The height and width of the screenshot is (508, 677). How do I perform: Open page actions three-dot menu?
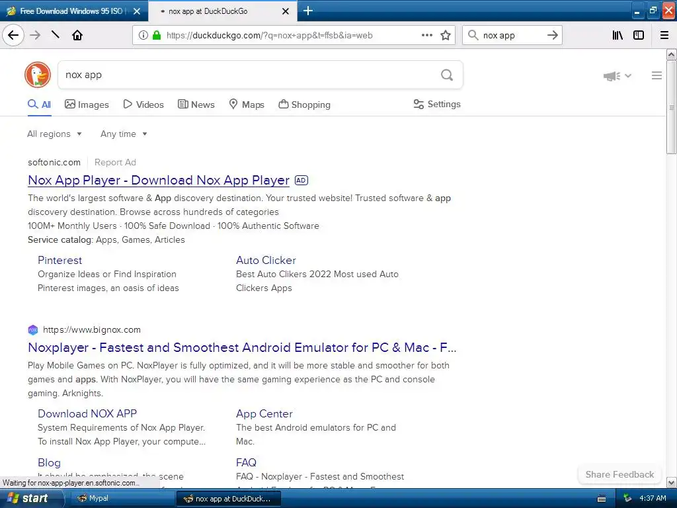coord(427,35)
